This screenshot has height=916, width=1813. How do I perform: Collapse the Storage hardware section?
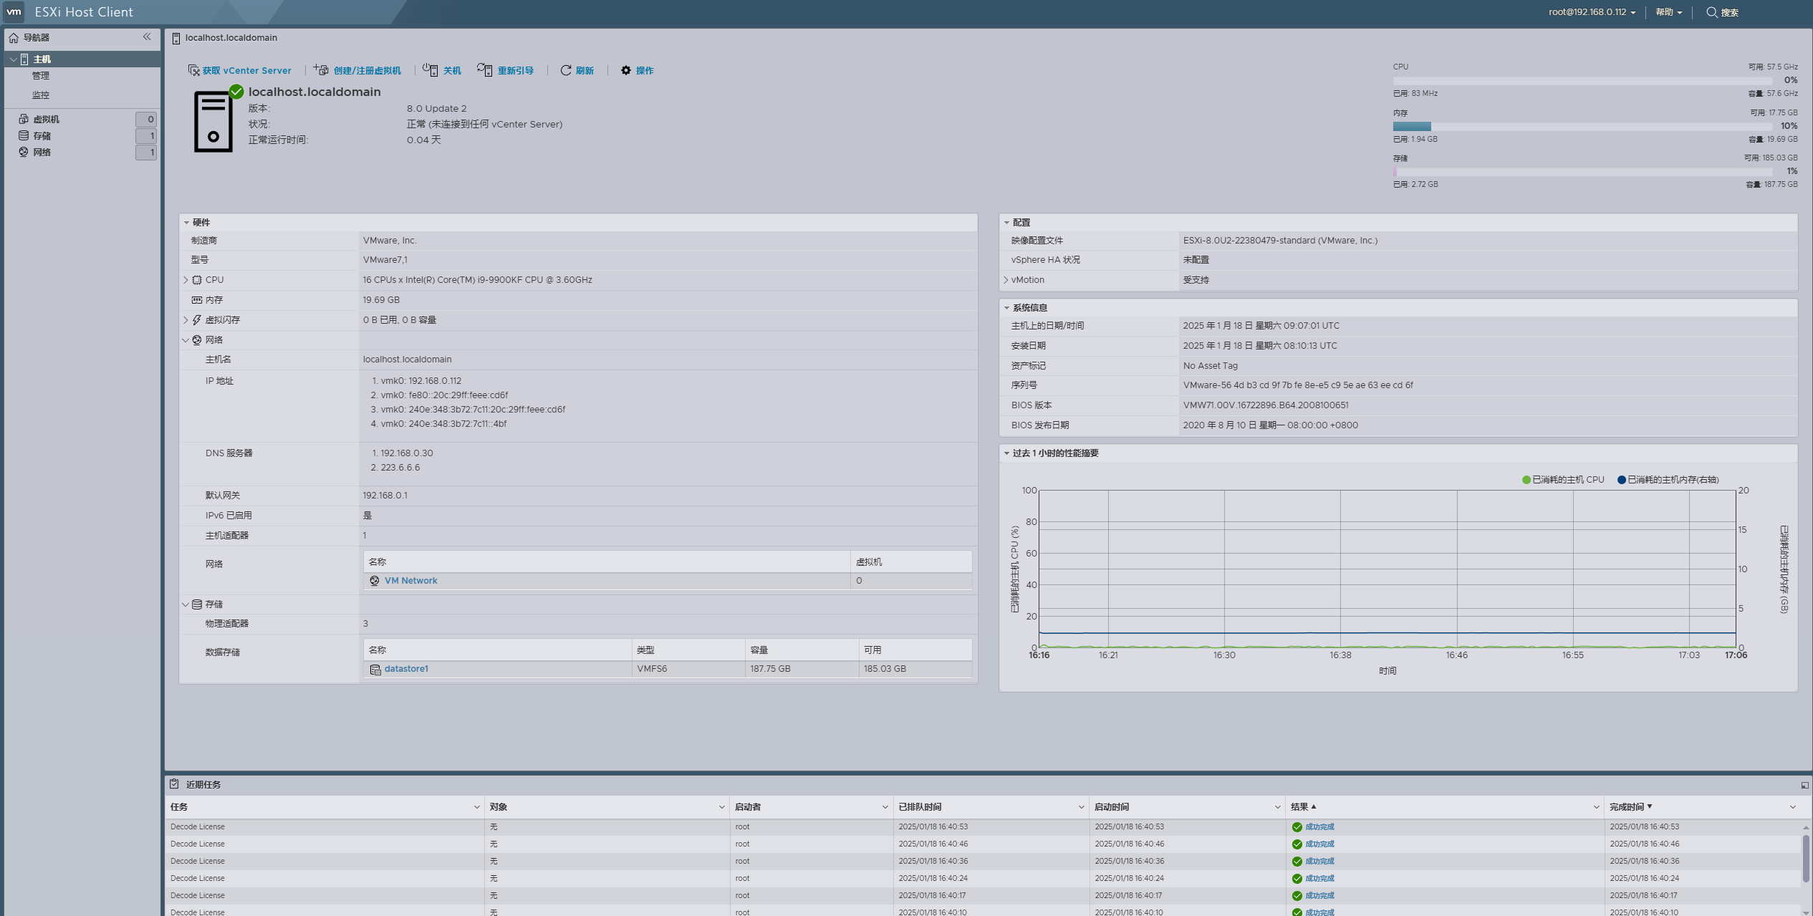click(186, 604)
